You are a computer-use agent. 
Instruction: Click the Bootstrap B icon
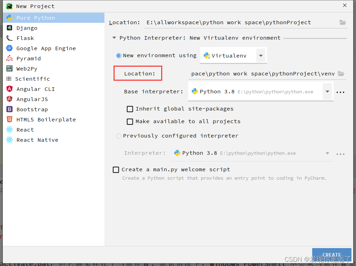point(9,109)
